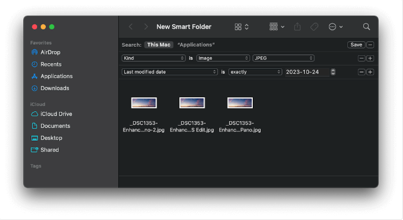This screenshot has width=403, height=220.
Task: Switch to icon view in toolbar
Action: pos(238,27)
